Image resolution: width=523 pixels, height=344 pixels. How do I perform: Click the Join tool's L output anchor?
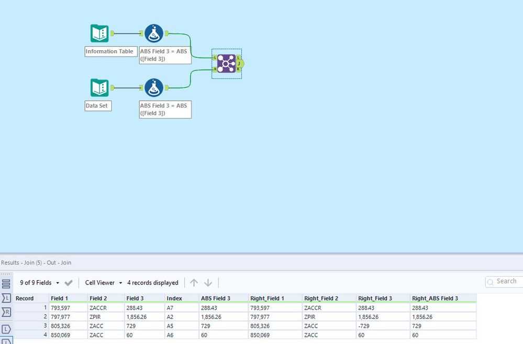point(238,58)
